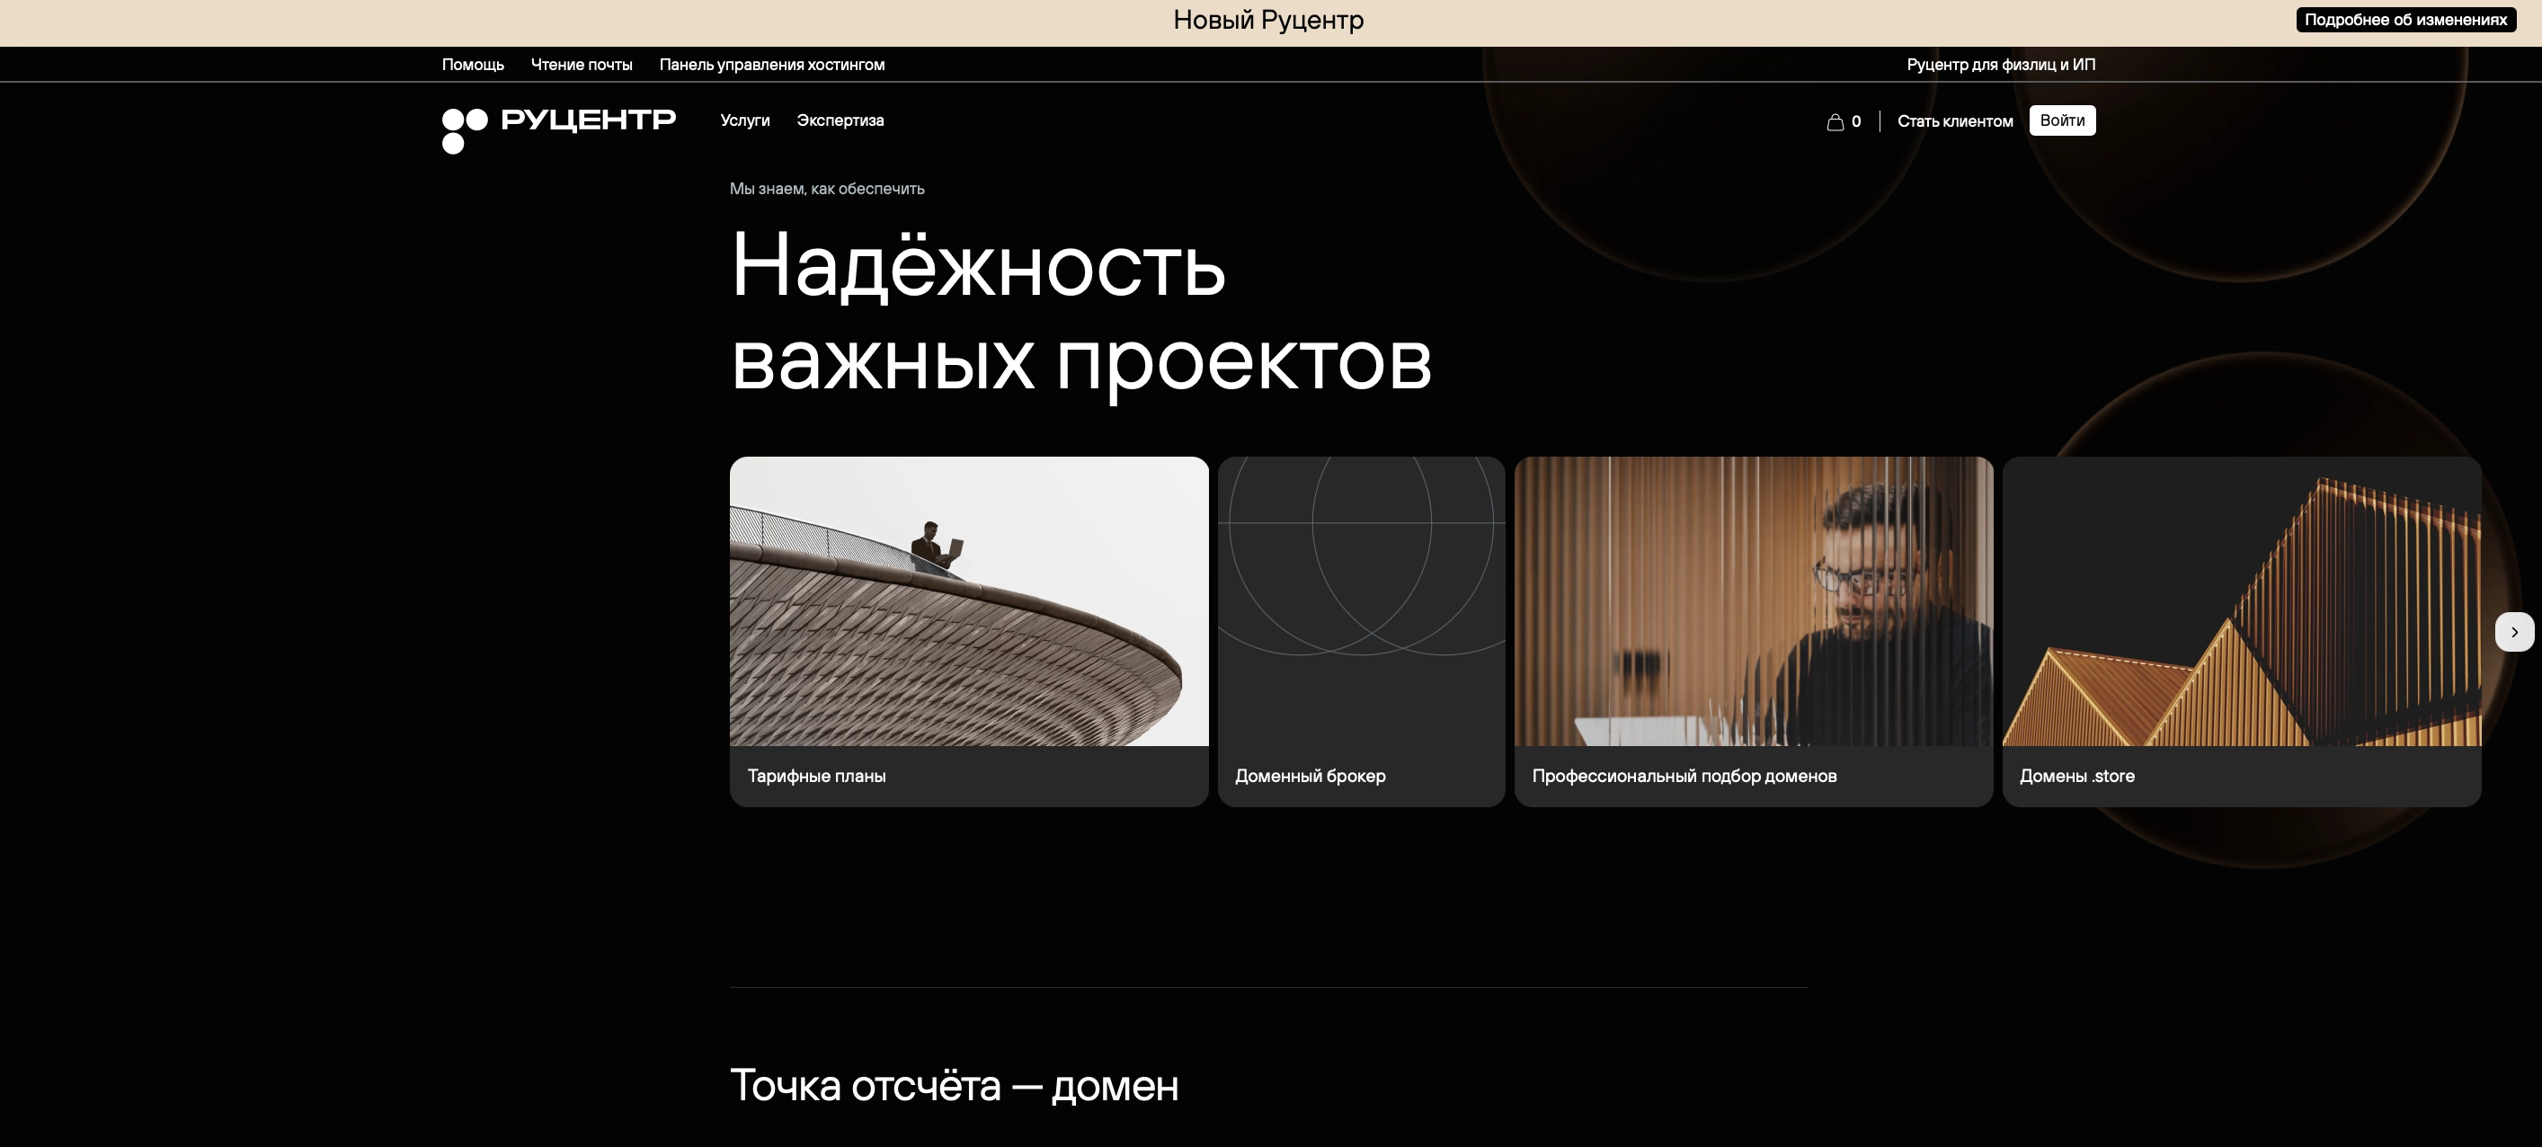The height and width of the screenshot is (1147, 2542).
Task: Click the shopping cart icon
Action: point(1836,121)
